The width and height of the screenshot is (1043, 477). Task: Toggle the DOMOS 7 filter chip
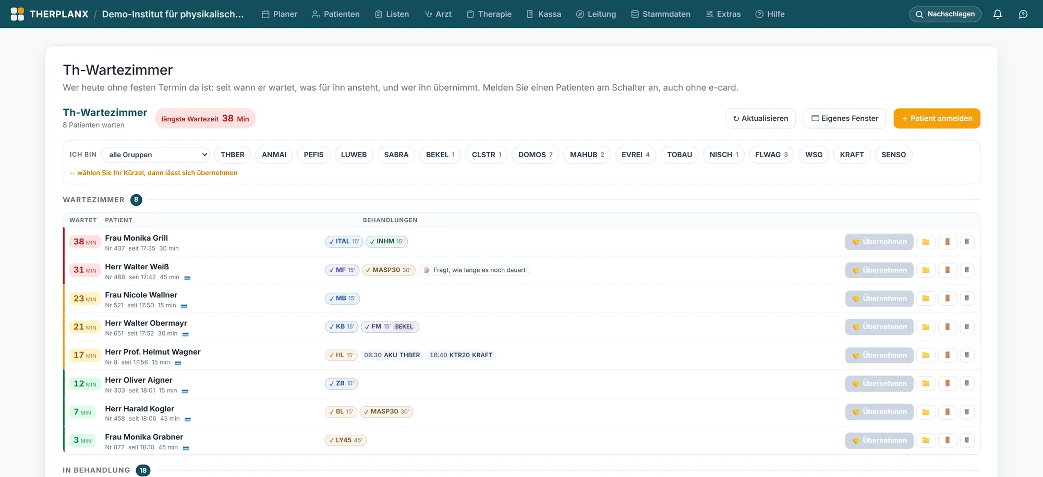click(x=536, y=155)
